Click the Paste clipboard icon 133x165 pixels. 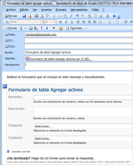coord(65,16)
